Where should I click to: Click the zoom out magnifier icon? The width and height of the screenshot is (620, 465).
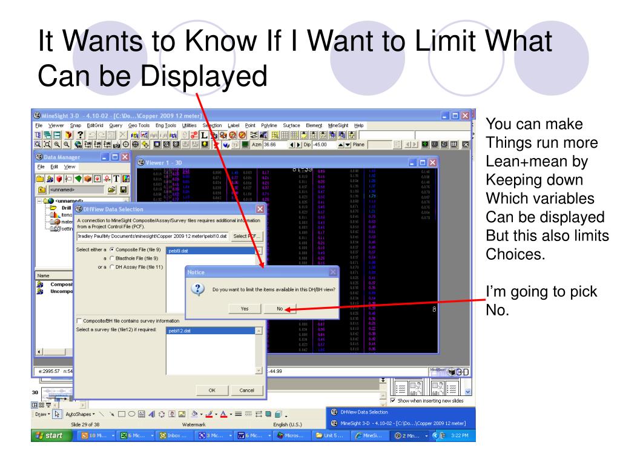[67, 144]
